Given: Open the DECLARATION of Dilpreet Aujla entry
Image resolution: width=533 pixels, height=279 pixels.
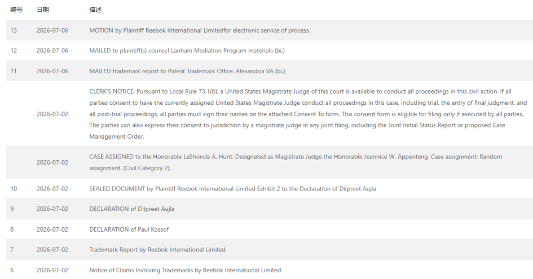Looking at the screenshot, I should click(132, 209).
